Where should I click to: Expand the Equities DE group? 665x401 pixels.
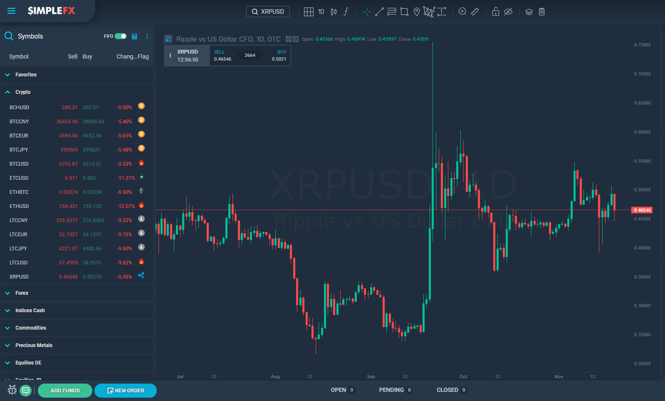(77, 363)
